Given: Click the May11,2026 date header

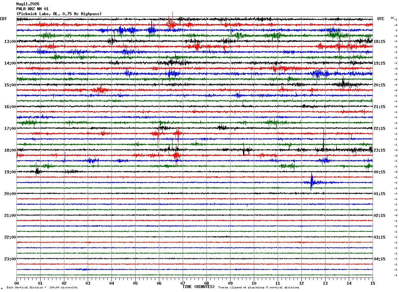Looking at the screenshot, I should 28,4.
